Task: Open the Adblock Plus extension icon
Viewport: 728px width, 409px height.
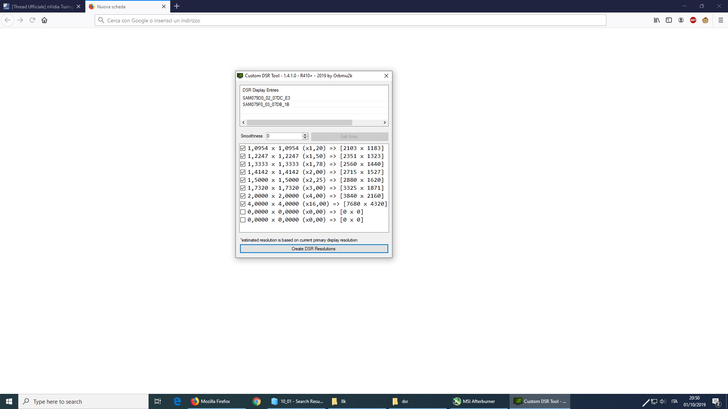Action: [693, 20]
